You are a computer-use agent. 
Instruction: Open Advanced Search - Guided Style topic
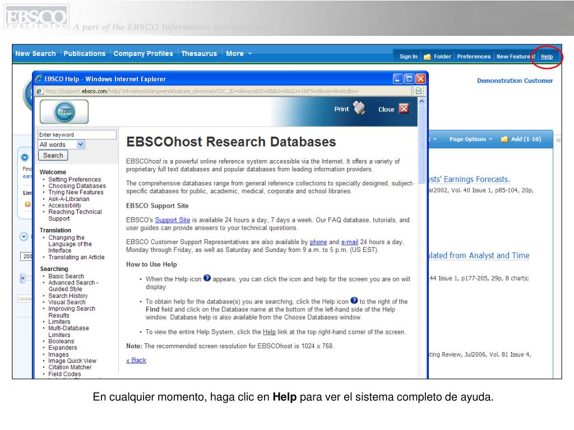(73, 286)
